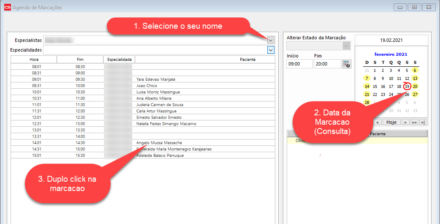
Task: Select day 19 in the February calendar
Action: click(407, 87)
